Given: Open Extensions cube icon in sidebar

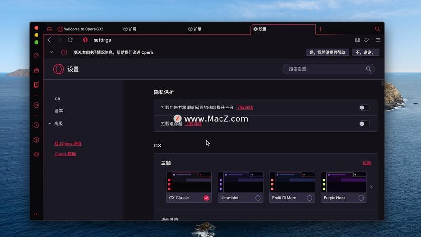Looking at the screenshot, I should [x=37, y=140].
